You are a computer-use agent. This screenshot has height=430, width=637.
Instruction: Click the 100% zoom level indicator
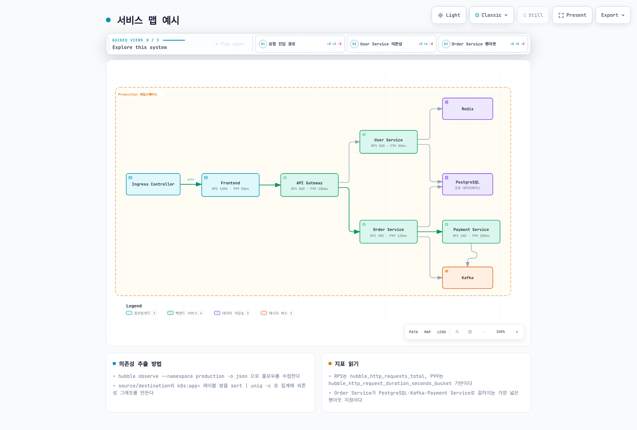click(500, 332)
